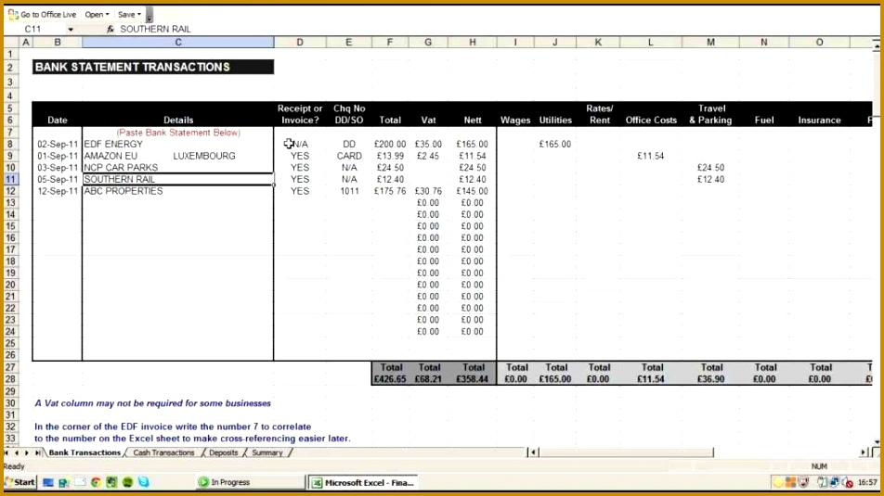Select column M header
The image size is (884, 496).
(711, 43)
